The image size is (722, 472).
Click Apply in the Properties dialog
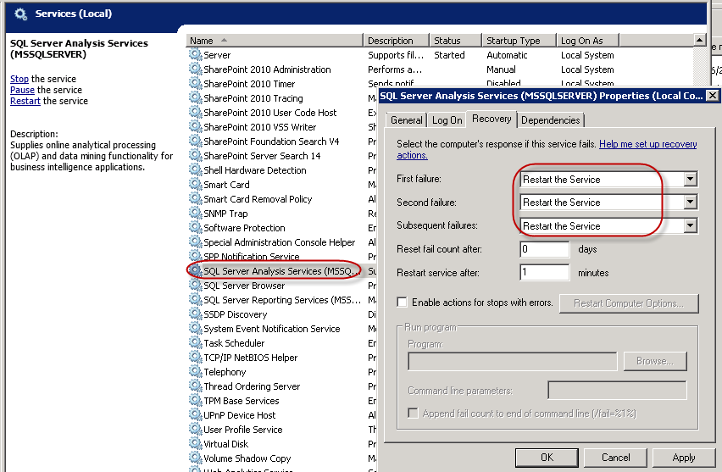pyautogui.click(x=683, y=458)
